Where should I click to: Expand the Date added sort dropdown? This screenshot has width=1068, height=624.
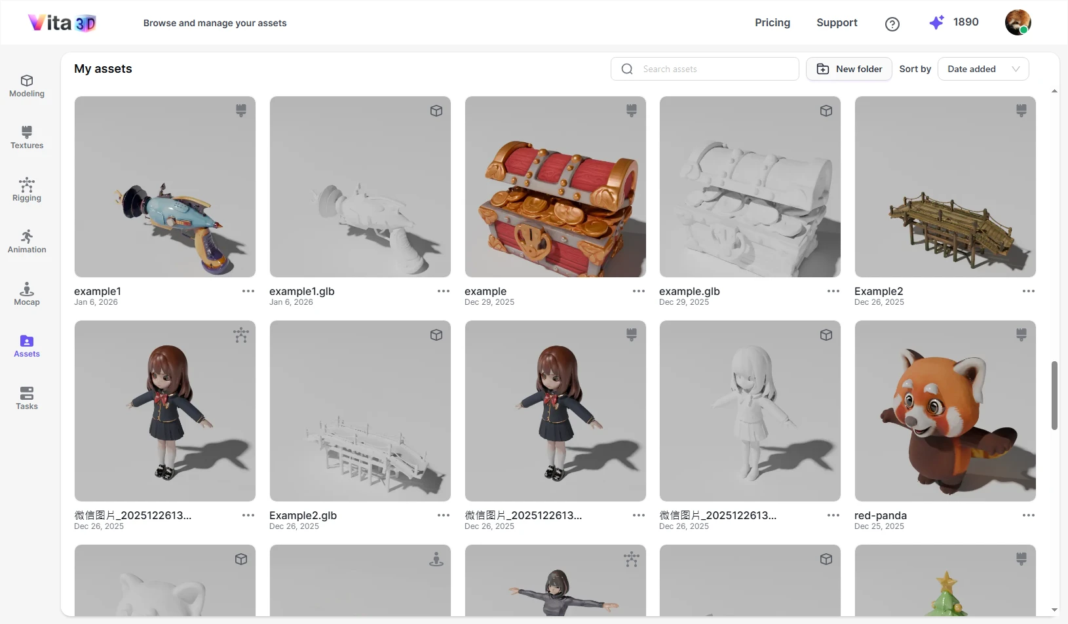coord(983,69)
